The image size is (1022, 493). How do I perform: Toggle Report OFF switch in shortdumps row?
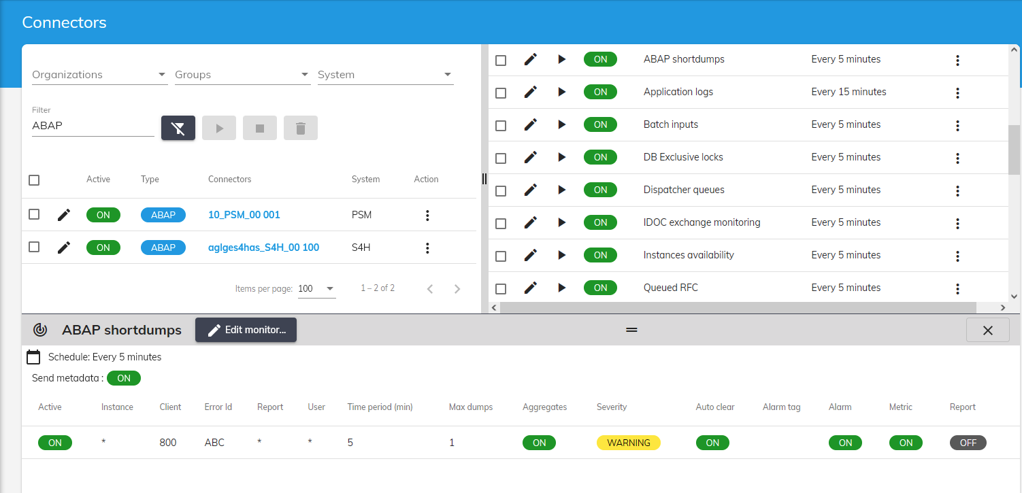968,443
